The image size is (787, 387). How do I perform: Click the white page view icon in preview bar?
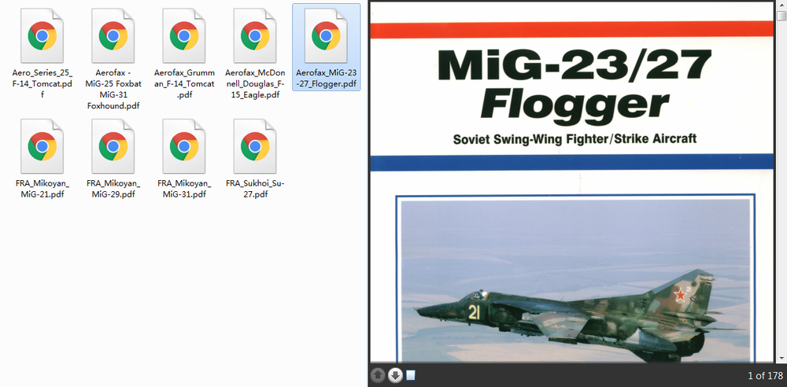click(411, 375)
